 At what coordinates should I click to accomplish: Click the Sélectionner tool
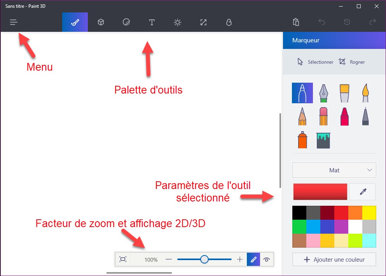315,62
